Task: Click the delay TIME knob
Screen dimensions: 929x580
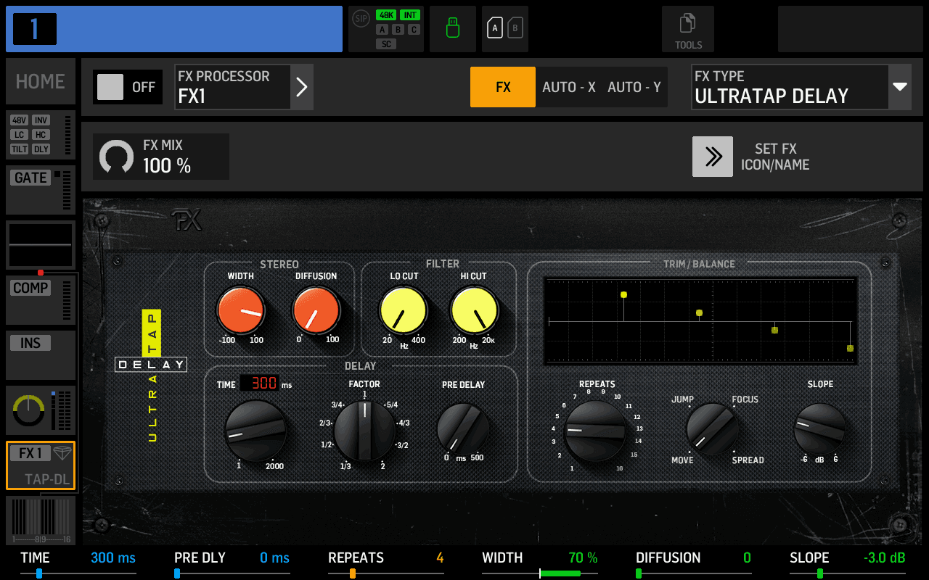Action: [255, 431]
